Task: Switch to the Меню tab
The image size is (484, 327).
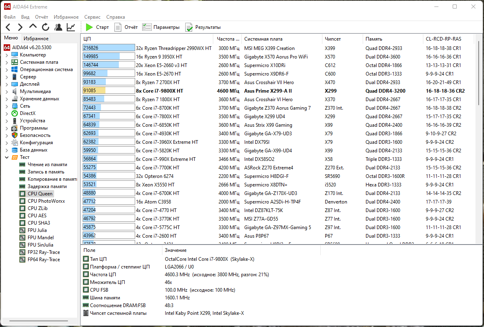Action: pyautogui.click(x=11, y=38)
